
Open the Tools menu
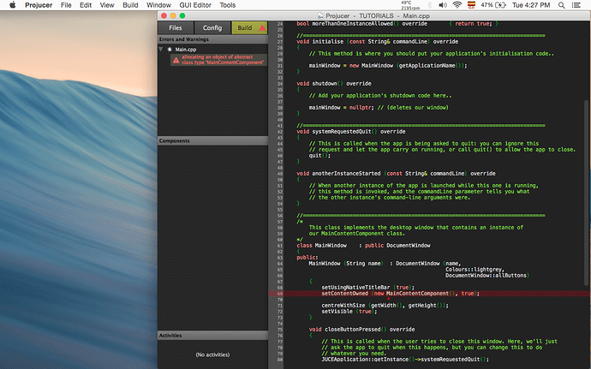227,5
